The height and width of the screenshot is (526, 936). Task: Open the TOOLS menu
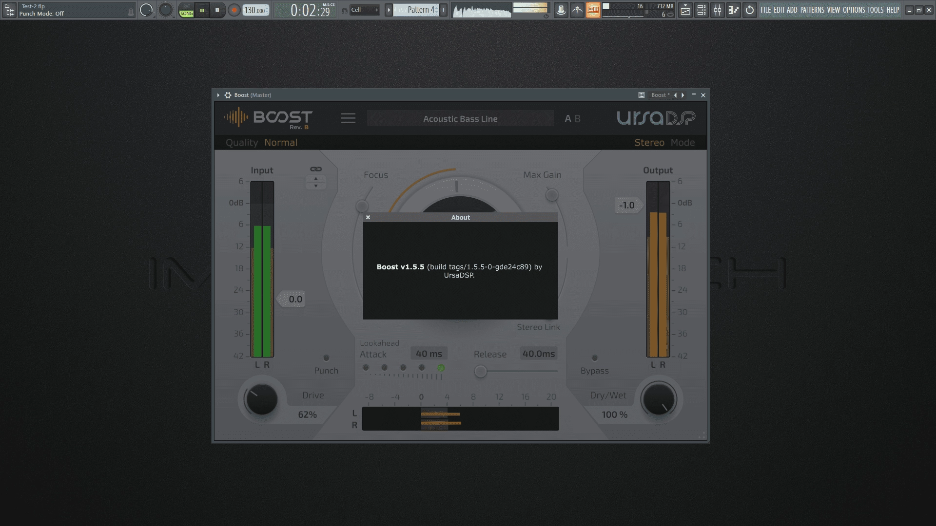coord(876,10)
